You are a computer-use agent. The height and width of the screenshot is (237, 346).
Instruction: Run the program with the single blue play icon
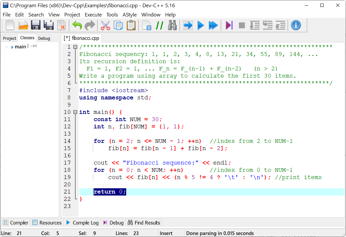(200, 25)
